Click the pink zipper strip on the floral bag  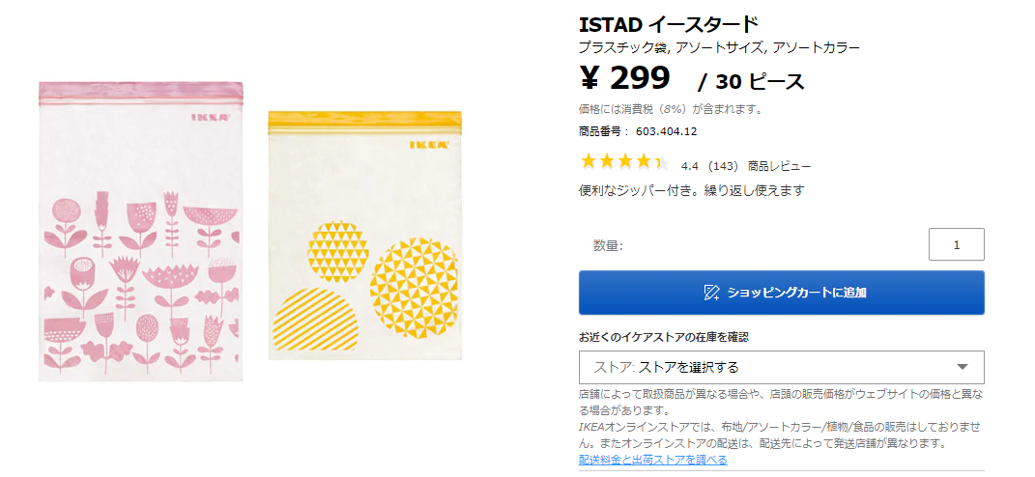[x=141, y=93]
